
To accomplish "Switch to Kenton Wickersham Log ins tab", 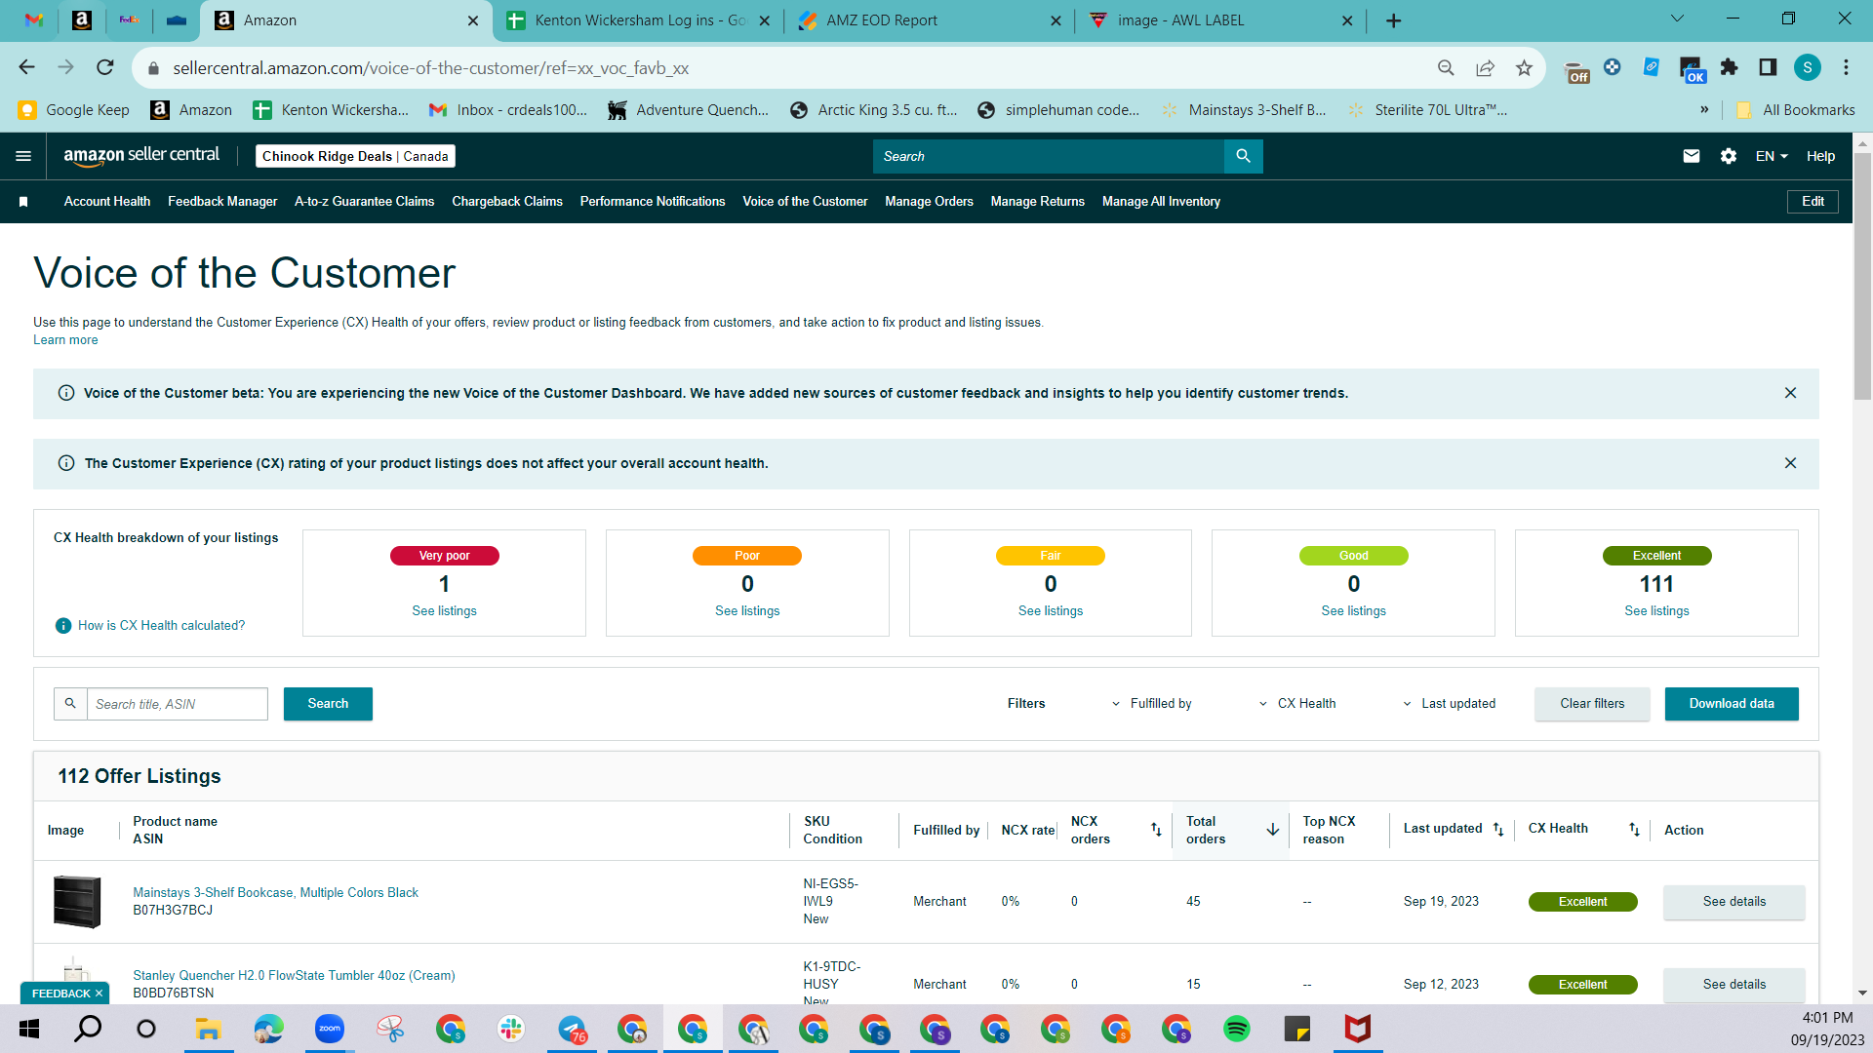I will (x=638, y=20).
